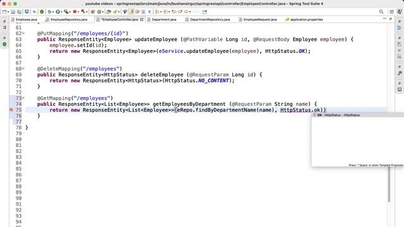Toggle Mark Occurrences highlighted button

pyautogui.click(x=131, y=12)
